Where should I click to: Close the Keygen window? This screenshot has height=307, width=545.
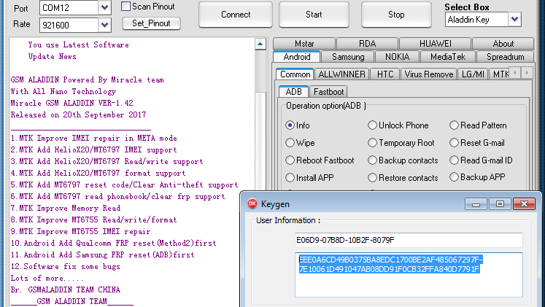click(524, 204)
